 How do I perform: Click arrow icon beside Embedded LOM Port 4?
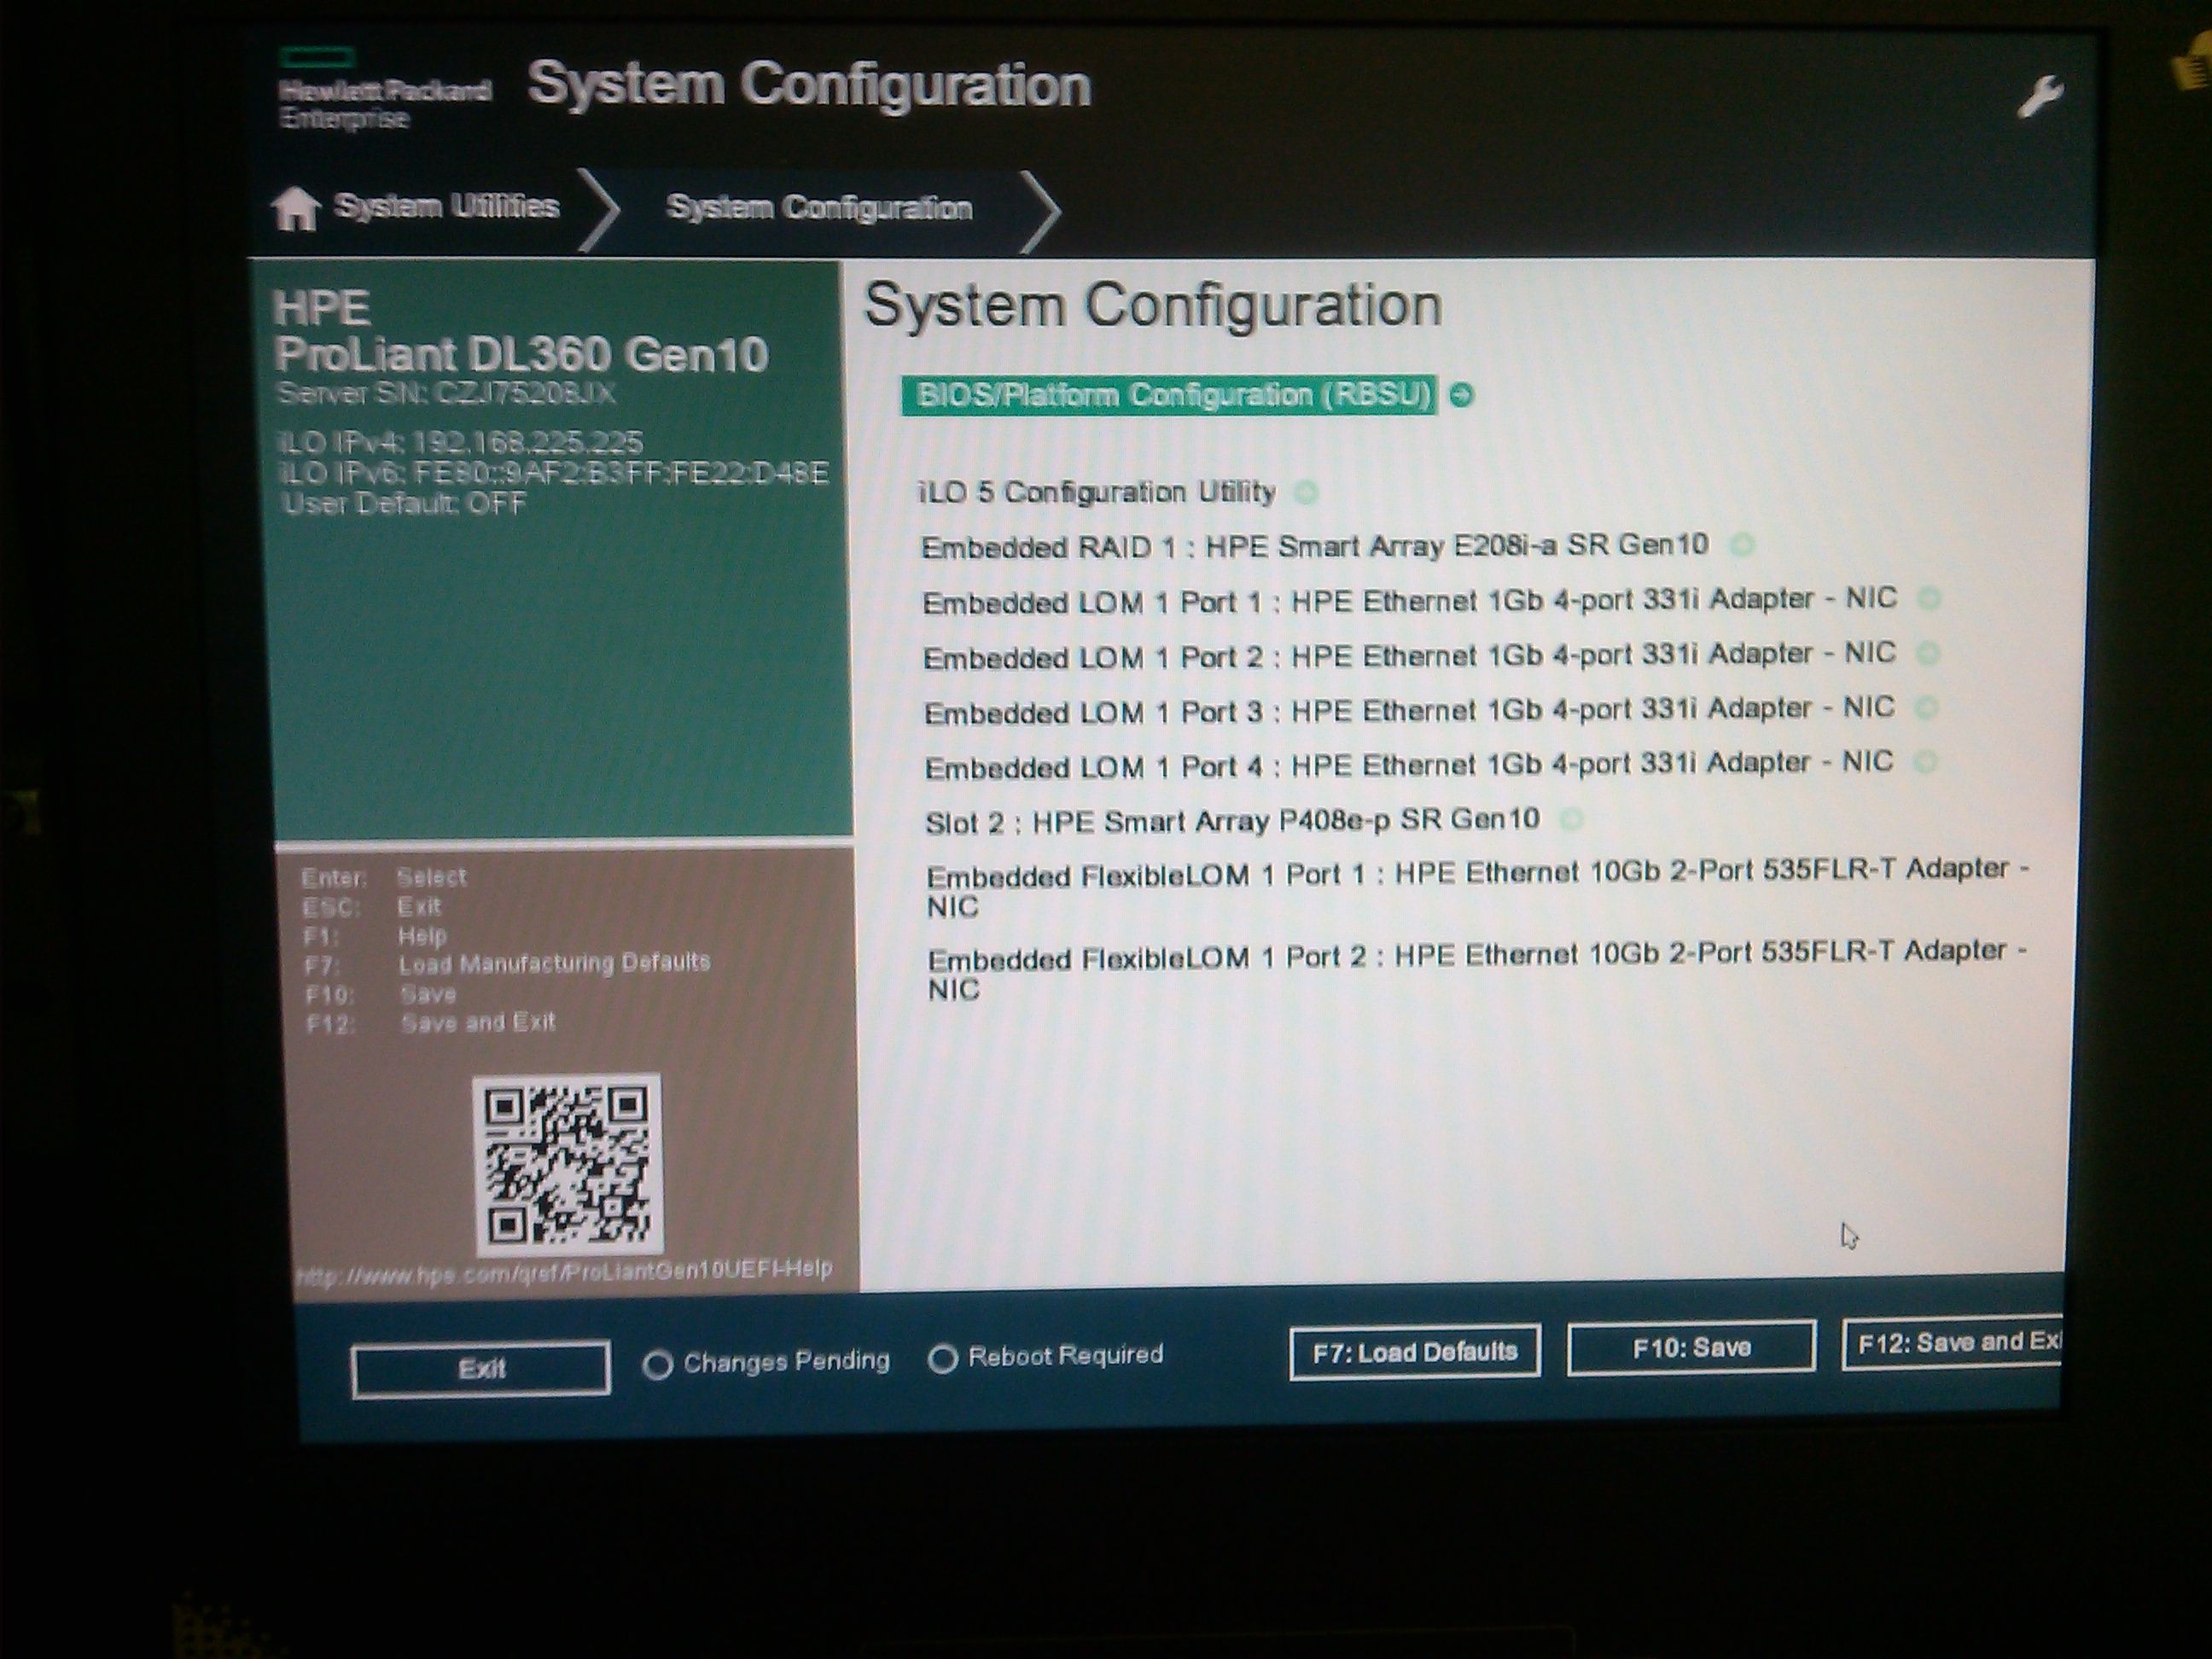[1925, 763]
